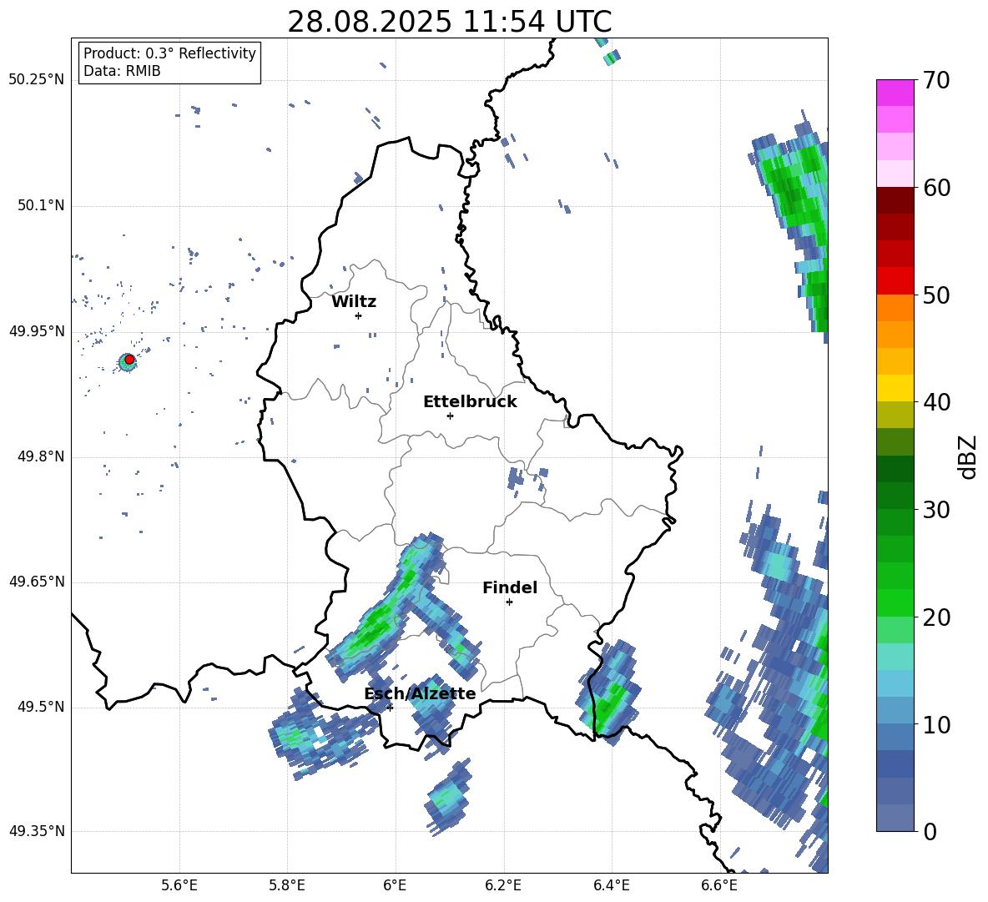Viewport: 988px width, 902px height.
Task: Pick the bright red swatch just above 50 dBZ
Action: (x=895, y=281)
